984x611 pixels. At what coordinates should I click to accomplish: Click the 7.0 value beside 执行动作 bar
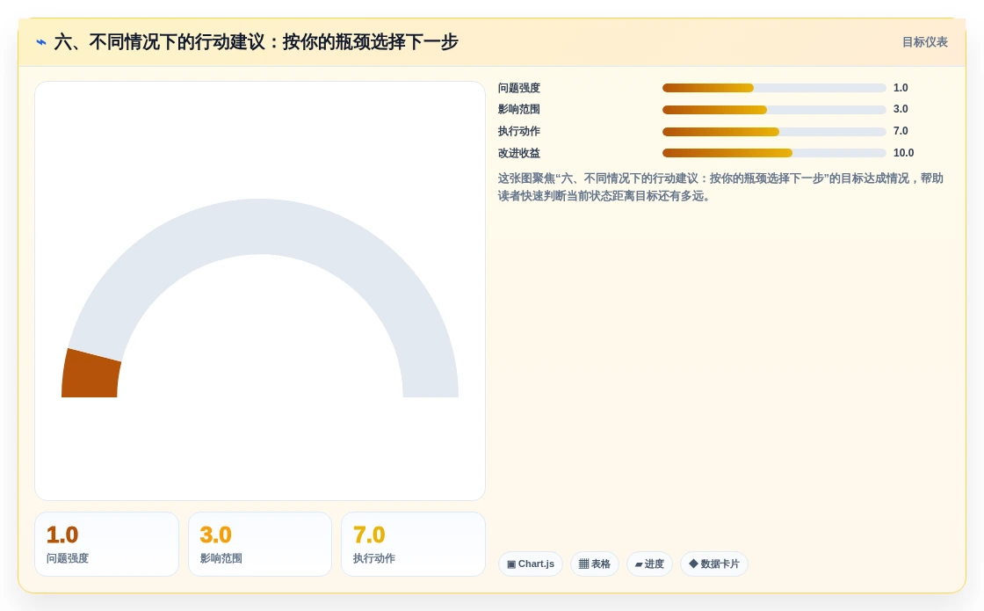901,131
